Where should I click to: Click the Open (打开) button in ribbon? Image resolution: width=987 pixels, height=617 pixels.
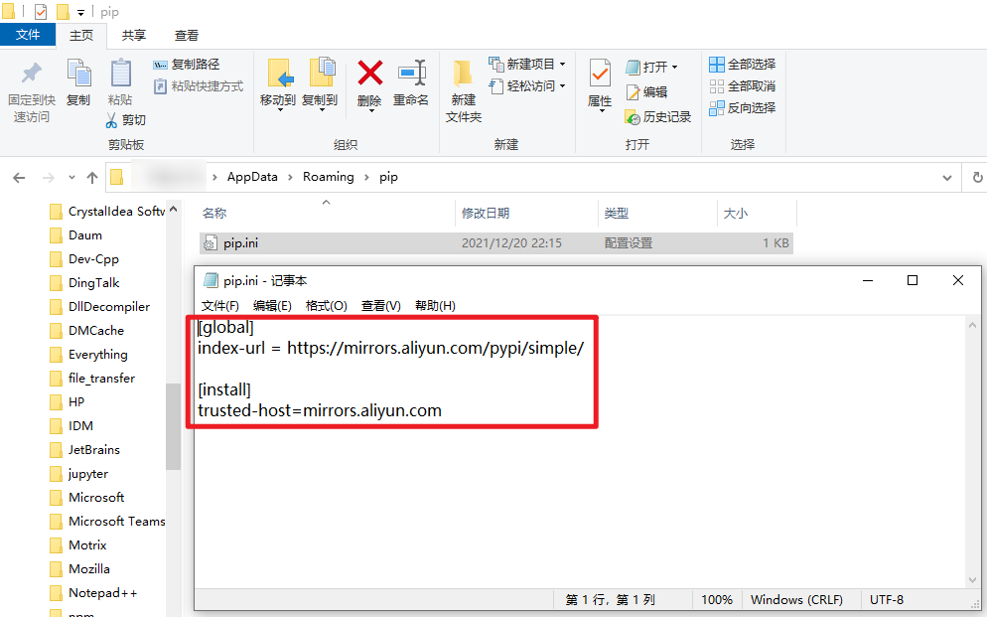651,67
